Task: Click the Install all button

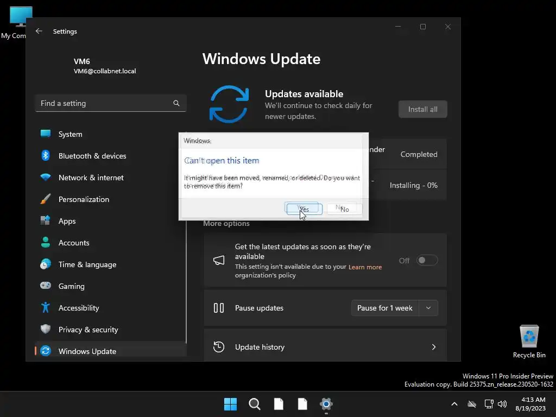Action: [422, 109]
